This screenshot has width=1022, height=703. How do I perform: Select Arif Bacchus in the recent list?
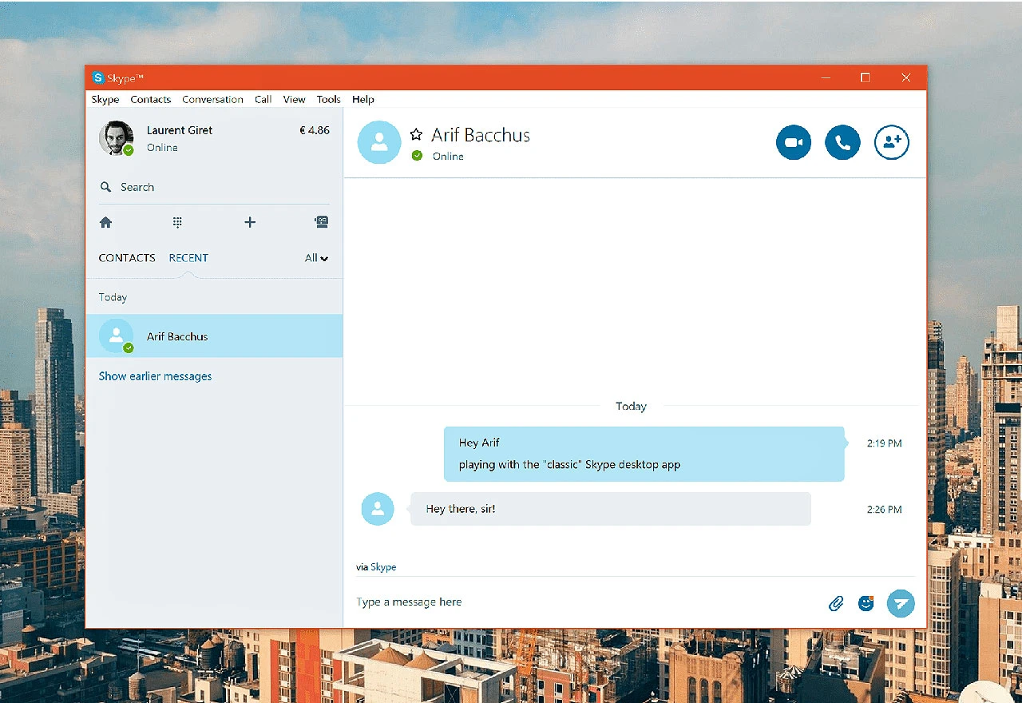pos(214,336)
